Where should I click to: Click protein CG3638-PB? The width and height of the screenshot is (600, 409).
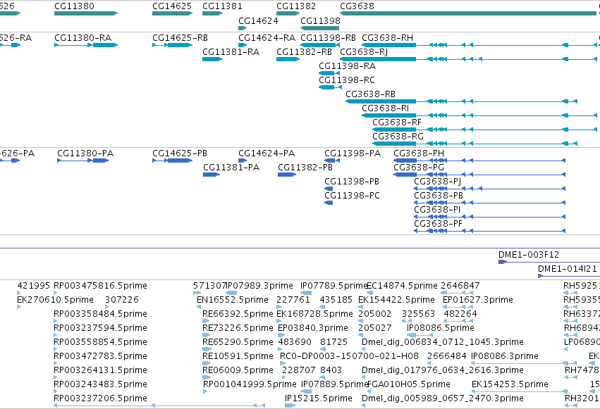[x=490, y=203]
